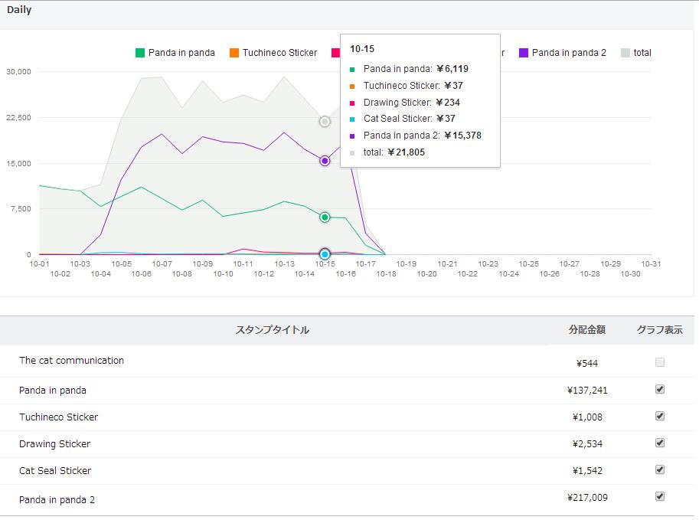Click the gray total legend swatch
Viewport: 699px width, 520px height.
pyautogui.click(x=626, y=53)
